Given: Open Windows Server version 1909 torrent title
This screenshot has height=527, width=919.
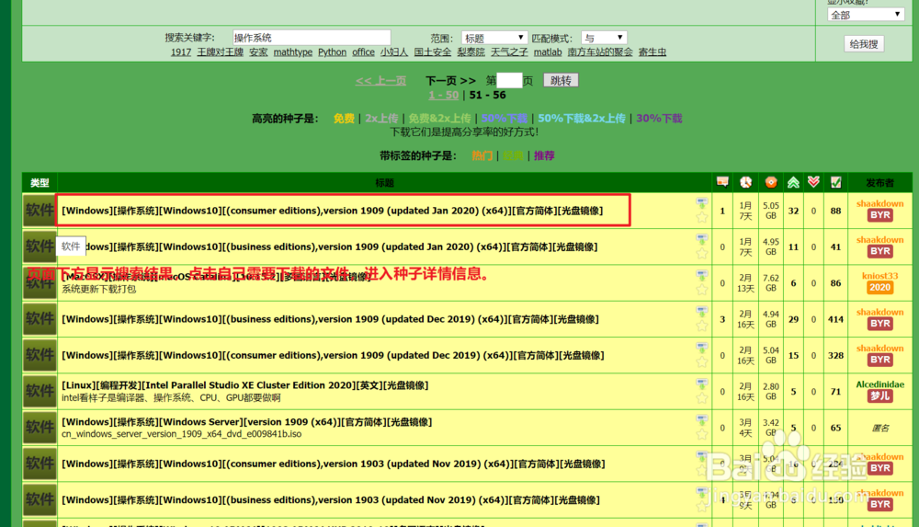Looking at the screenshot, I should (246, 421).
